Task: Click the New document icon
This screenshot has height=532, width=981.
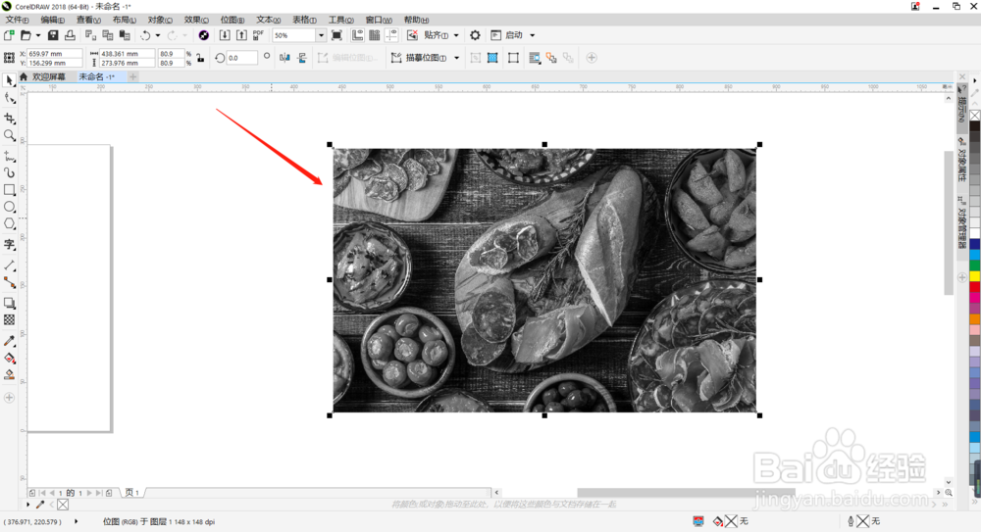Action: [x=9, y=35]
